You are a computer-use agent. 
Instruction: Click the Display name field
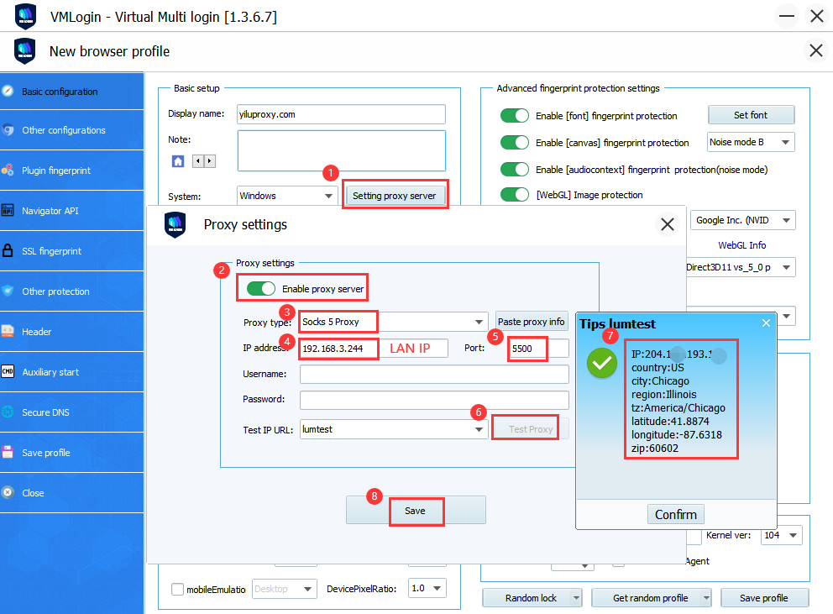(x=341, y=114)
